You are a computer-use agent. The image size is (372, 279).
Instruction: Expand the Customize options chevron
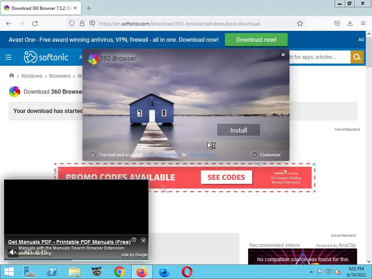(255, 155)
